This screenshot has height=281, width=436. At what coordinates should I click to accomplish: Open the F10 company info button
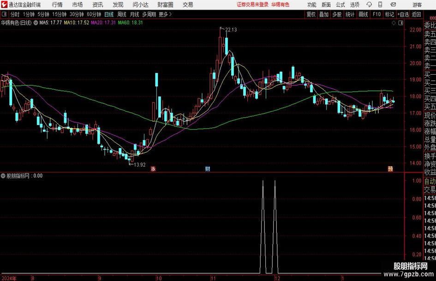click(x=376, y=14)
